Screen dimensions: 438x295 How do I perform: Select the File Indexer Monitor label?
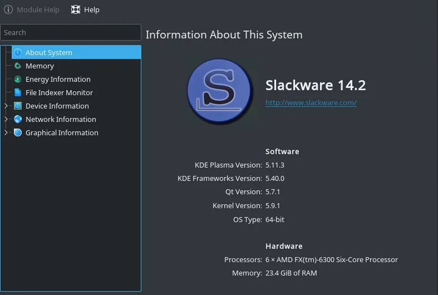pyautogui.click(x=59, y=92)
